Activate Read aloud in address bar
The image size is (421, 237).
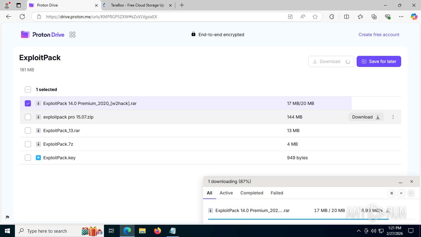point(303,17)
